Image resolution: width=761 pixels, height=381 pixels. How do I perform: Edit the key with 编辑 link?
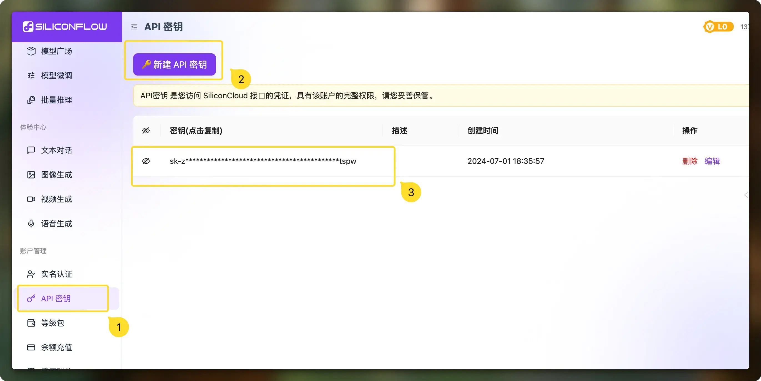(712, 161)
